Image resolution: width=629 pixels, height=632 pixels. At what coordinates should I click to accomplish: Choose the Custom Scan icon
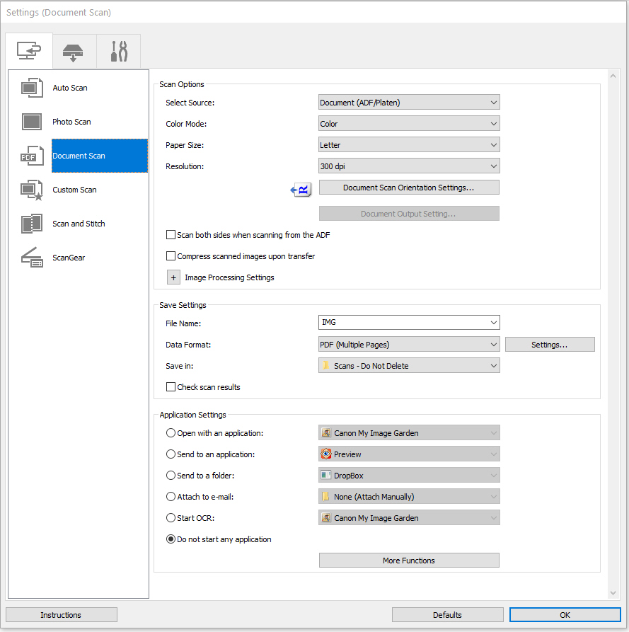[x=32, y=190]
